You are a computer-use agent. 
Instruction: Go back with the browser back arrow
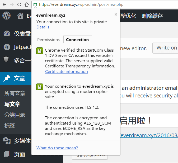4,4
